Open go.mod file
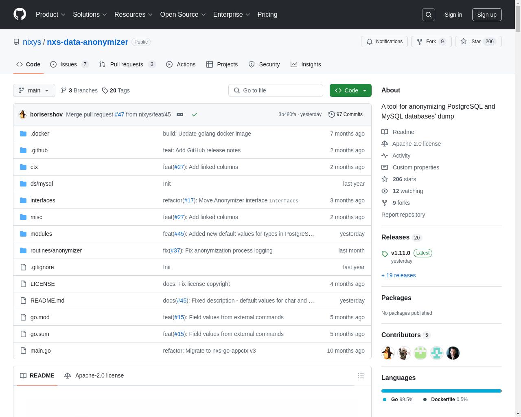This screenshot has width=521, height=417. [x=40, y=317]
